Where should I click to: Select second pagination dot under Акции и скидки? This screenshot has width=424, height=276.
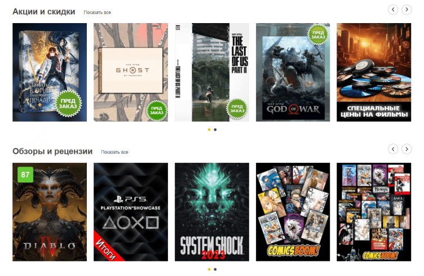tap(215, 130)
